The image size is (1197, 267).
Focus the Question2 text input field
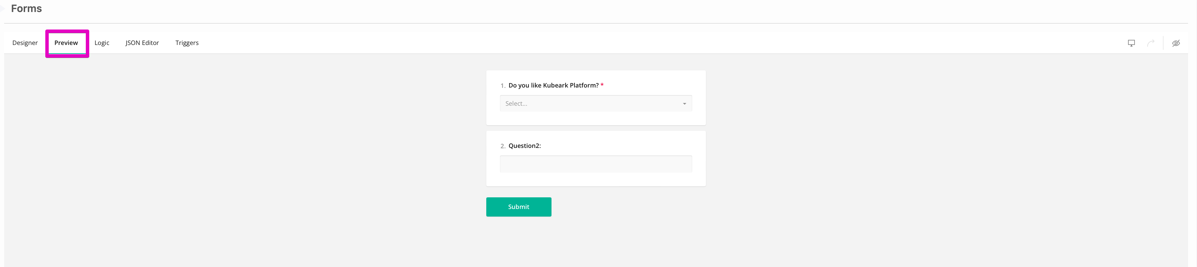596,164
